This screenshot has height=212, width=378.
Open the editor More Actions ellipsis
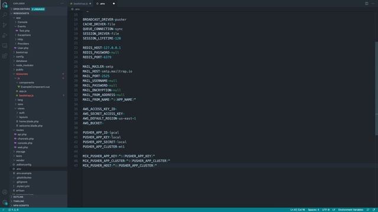[x=373, y=4]
